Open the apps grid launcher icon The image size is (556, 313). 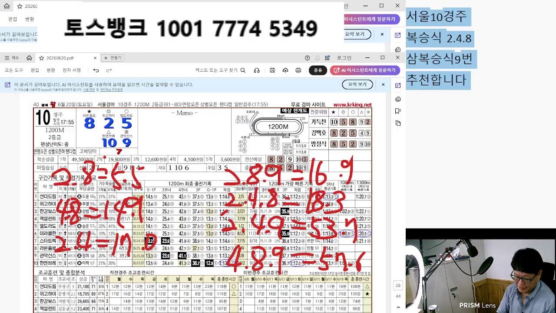[328, 58]
